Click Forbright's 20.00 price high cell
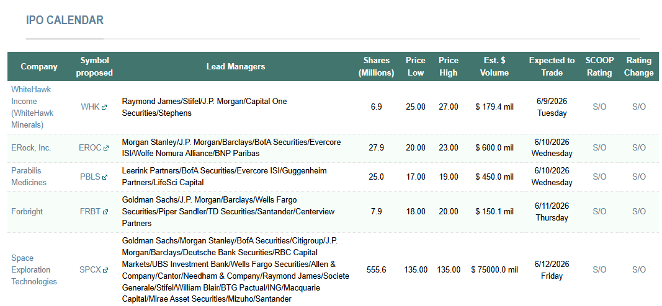The width and height of the screenshot is (662, 306). [449, 212]
